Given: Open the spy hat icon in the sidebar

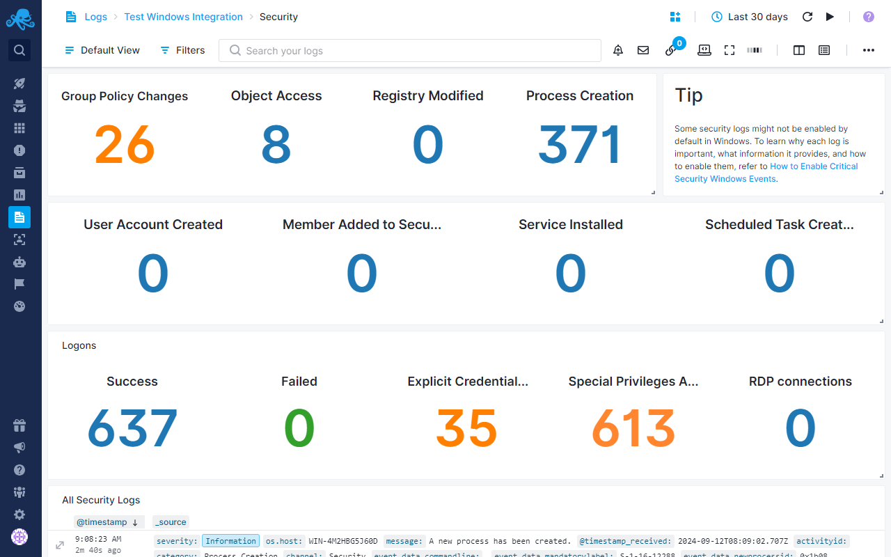Looking at the screenshot, I should pos(19,106).
